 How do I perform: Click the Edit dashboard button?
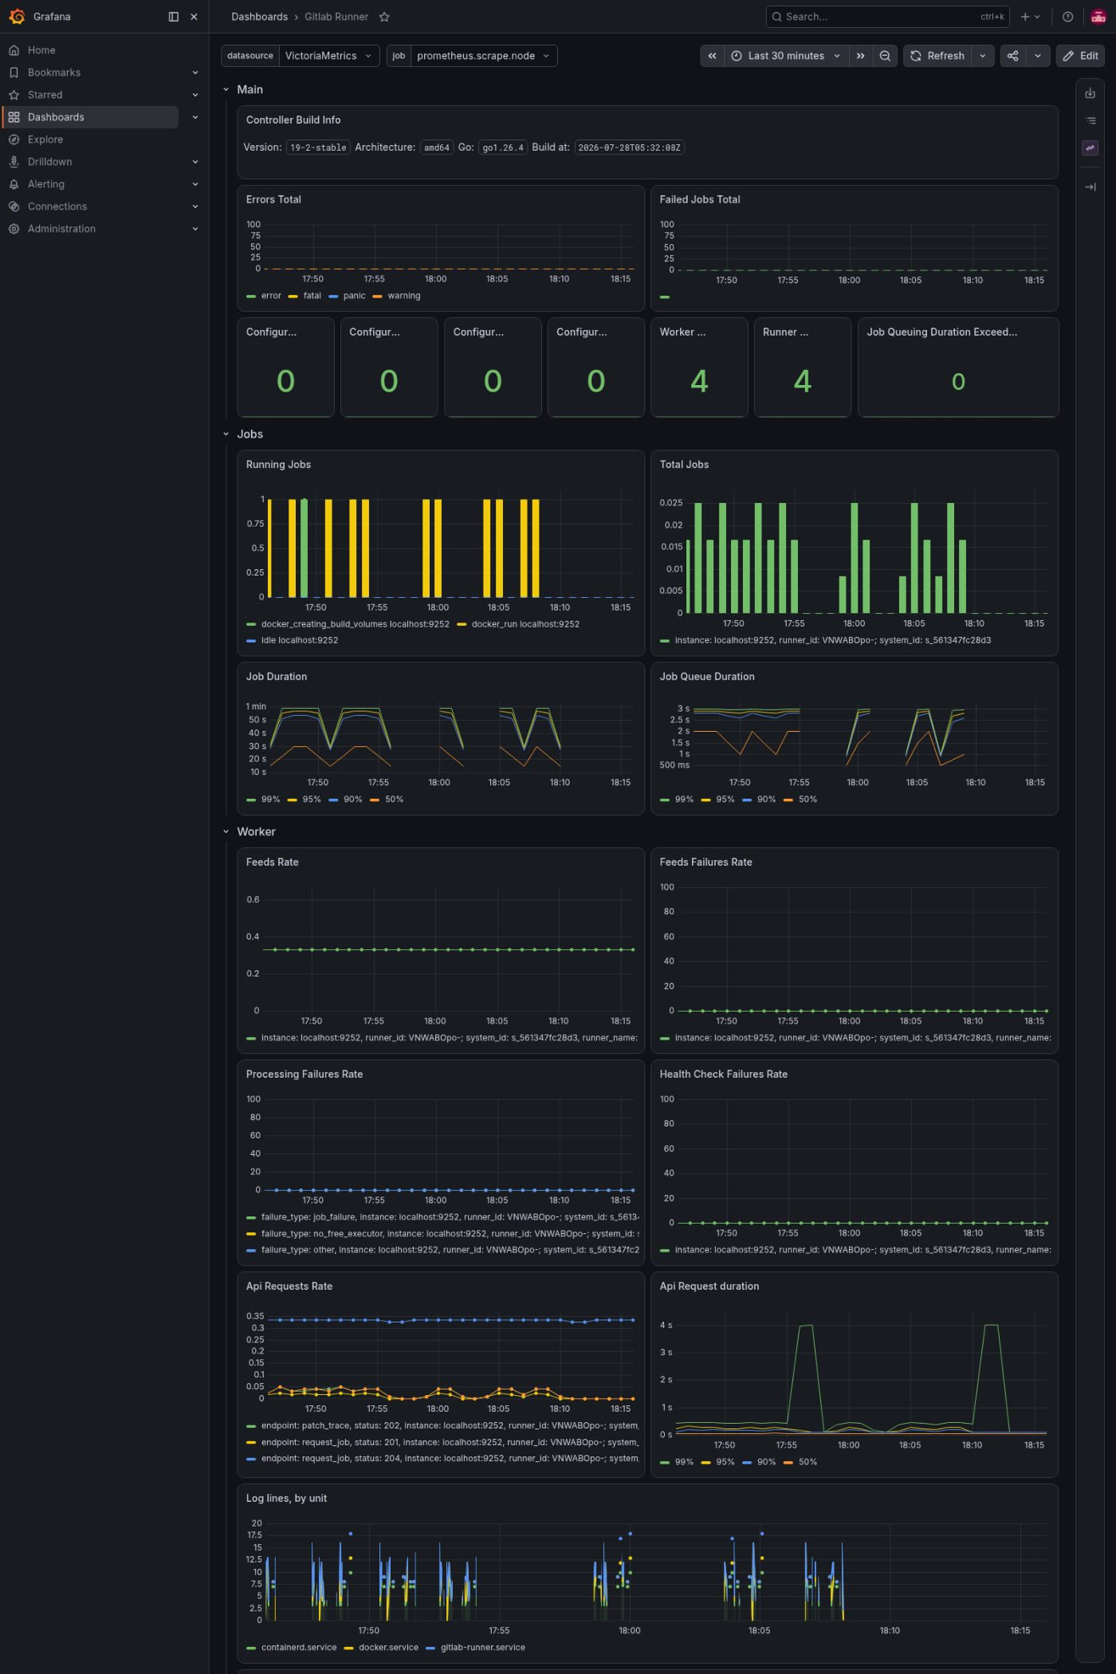[1081, 56]
